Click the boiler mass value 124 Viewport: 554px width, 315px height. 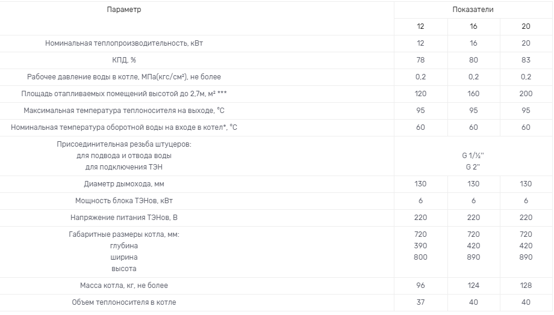[x=473, y=286]
